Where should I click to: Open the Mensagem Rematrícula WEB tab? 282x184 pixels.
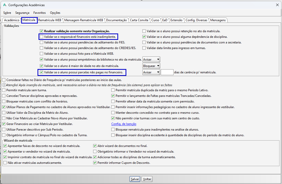click(84, 20)
